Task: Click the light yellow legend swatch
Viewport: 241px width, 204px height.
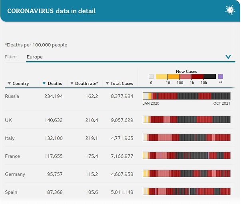Action: click(x=161, y=76)
